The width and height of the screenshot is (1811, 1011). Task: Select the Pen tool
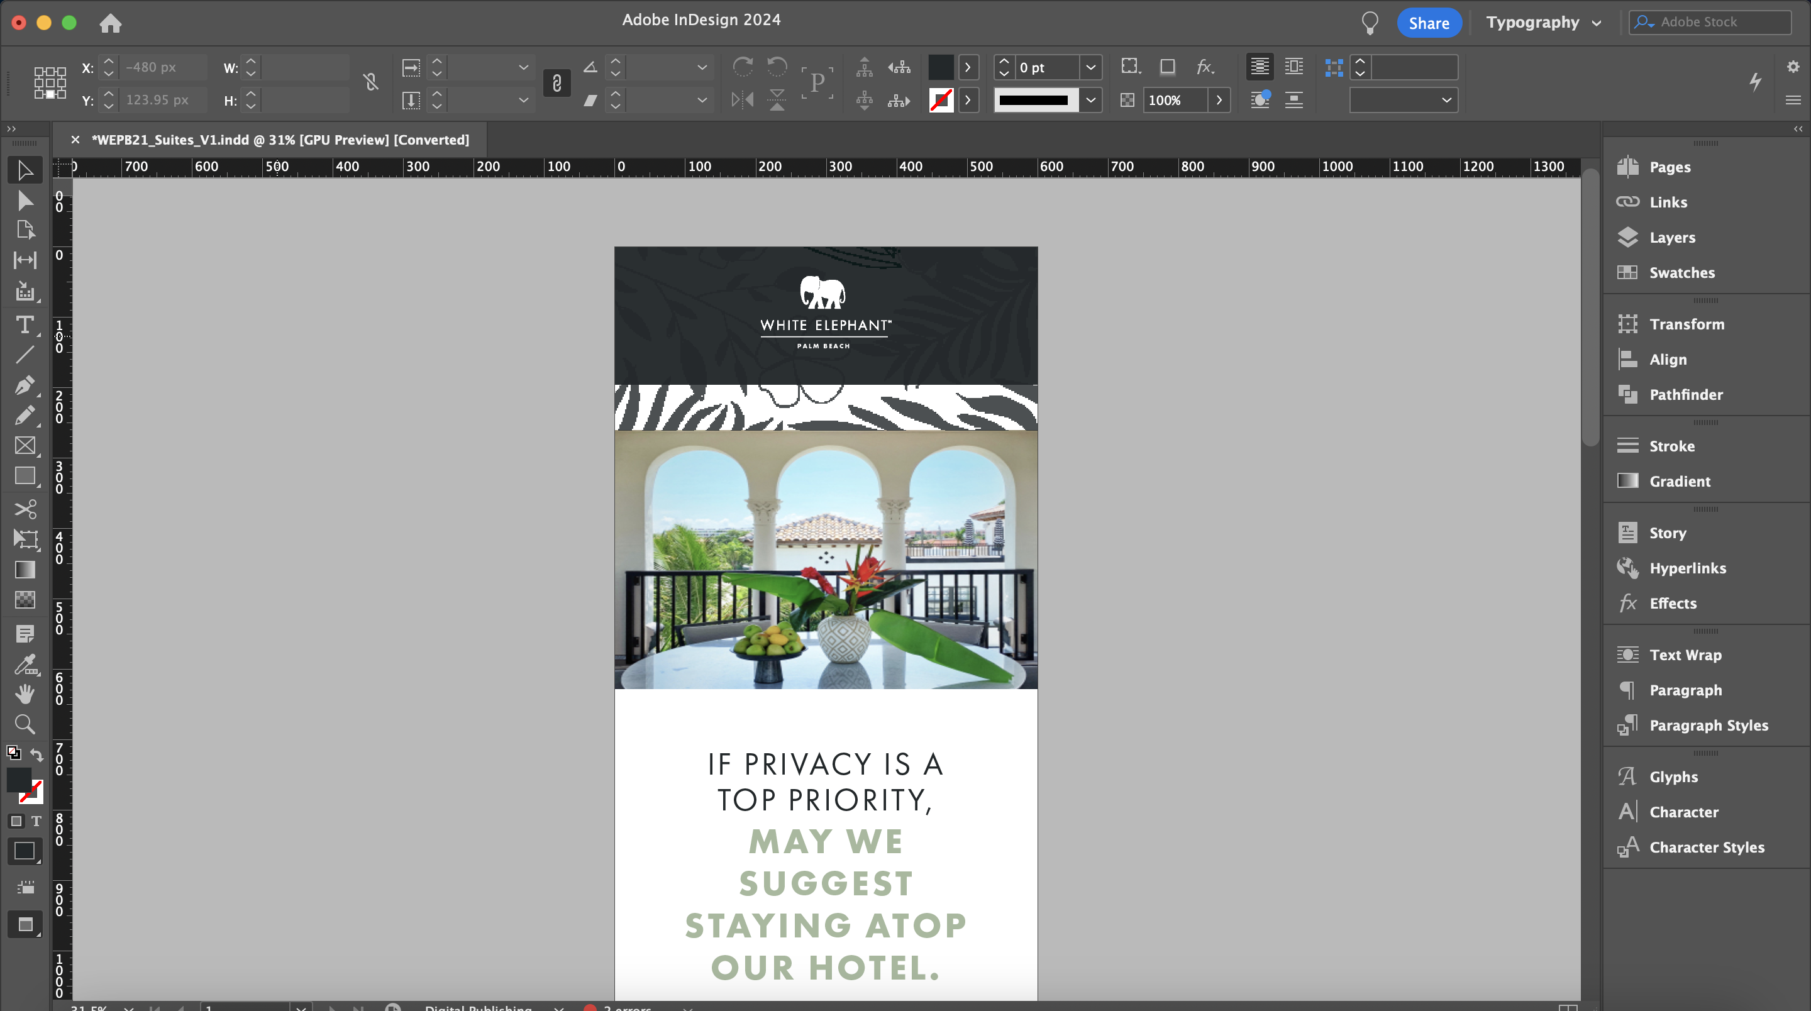(x=25, y=385)
